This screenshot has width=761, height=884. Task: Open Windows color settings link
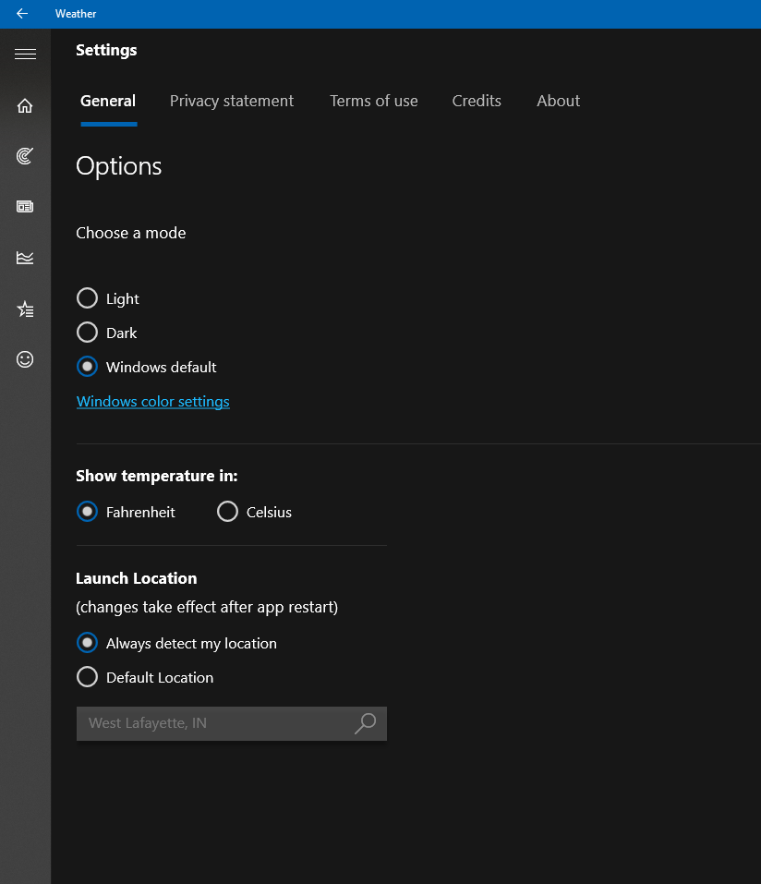coord(152,402)
